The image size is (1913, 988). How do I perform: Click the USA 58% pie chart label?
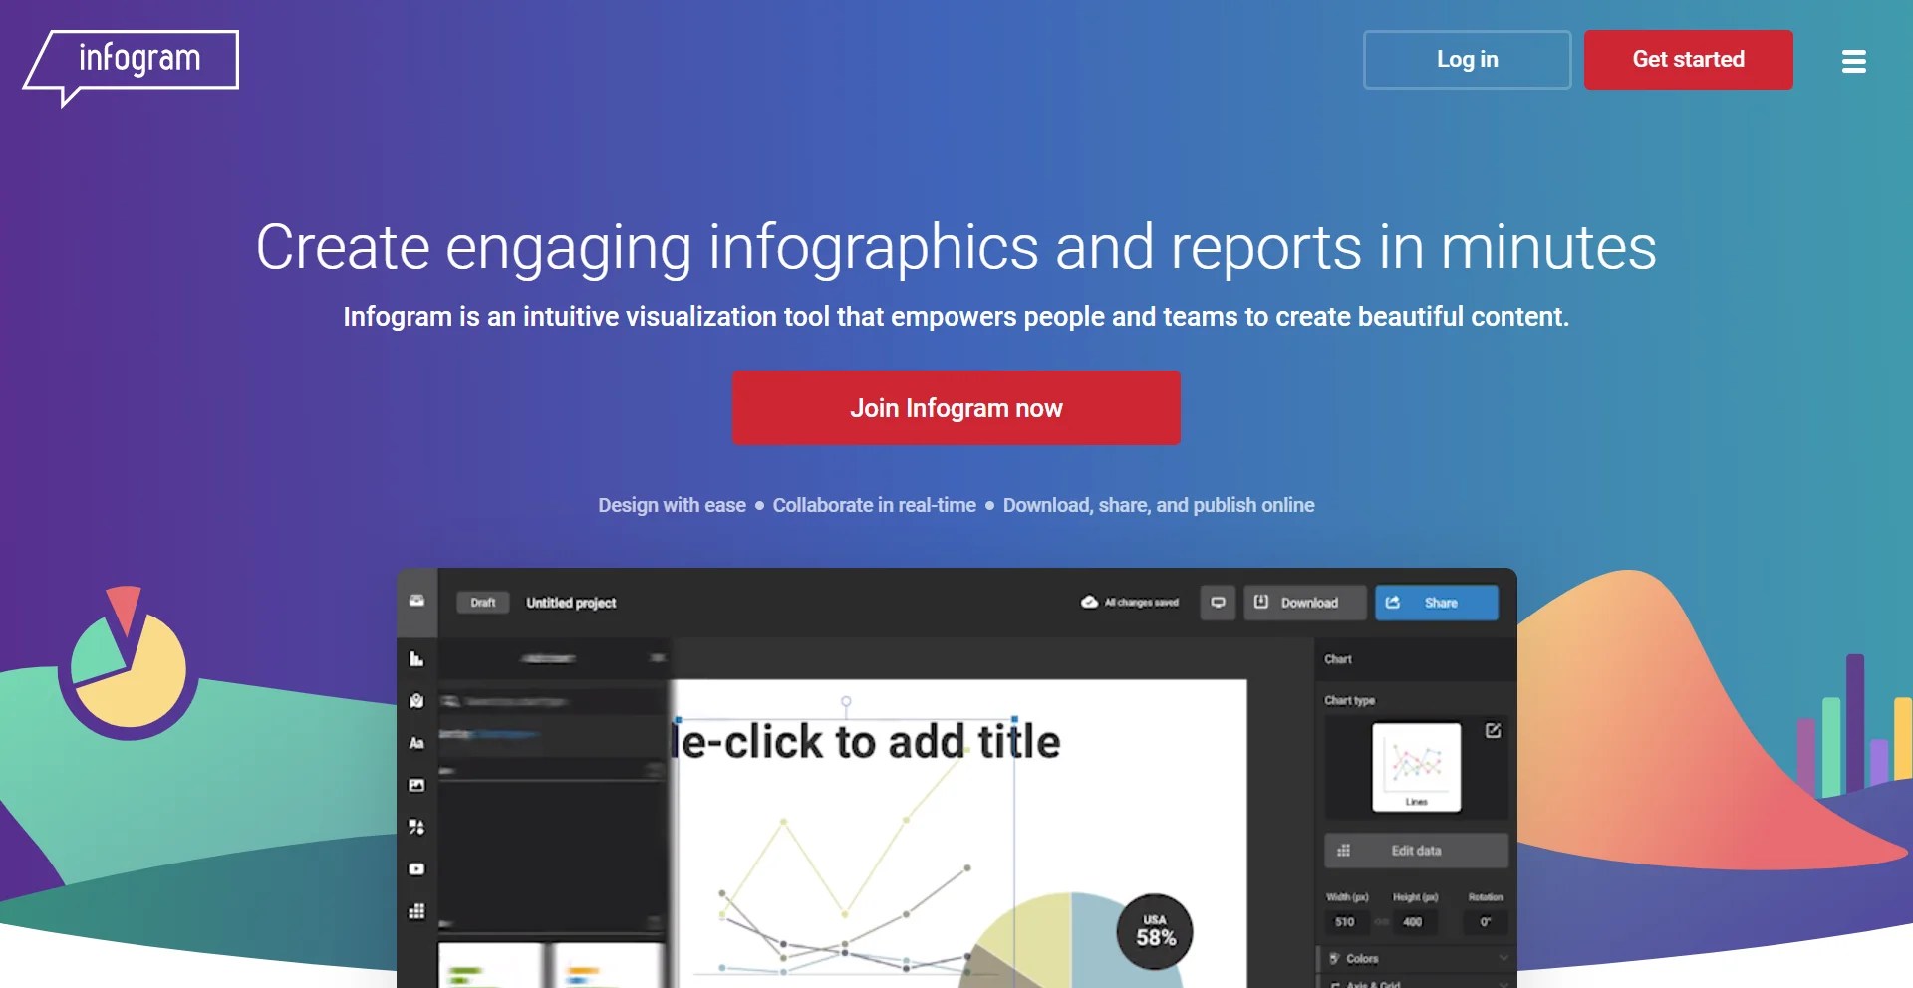click(1155, 932)
